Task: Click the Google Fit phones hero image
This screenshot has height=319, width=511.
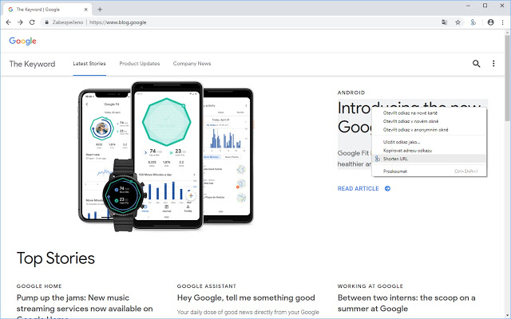Action: pyautogui.click(x=165, y=157)
